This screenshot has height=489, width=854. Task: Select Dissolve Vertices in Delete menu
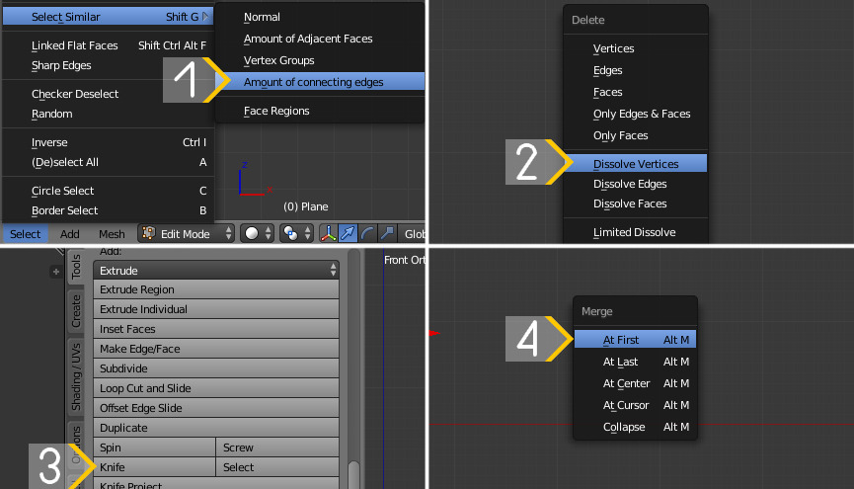pos(635,163)
